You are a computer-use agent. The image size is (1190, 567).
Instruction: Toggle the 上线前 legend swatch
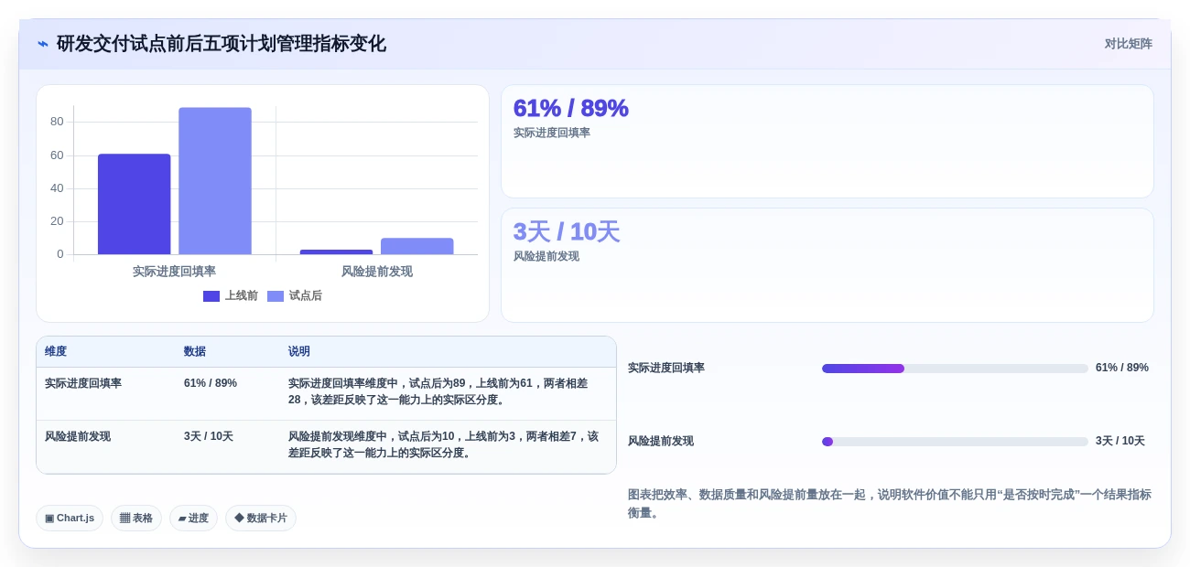pyautogui.click(x=211, y=296)
